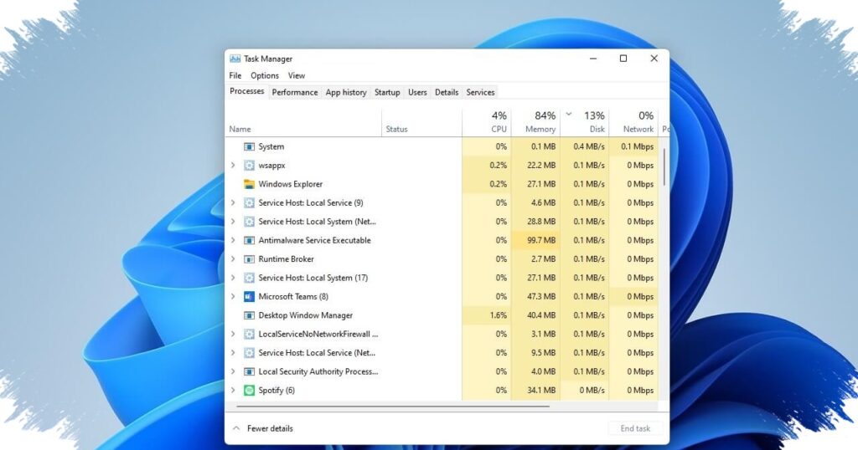Click the Service Host: Local Service (Net... icon

(x=249, y=353)
